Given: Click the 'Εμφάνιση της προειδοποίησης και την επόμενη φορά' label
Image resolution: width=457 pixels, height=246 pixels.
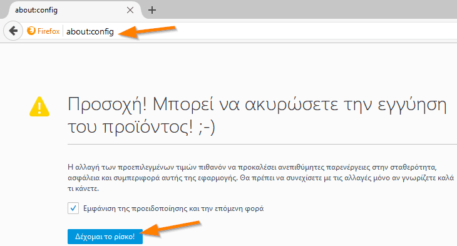Looking at the screenshot, I should 173,208.
